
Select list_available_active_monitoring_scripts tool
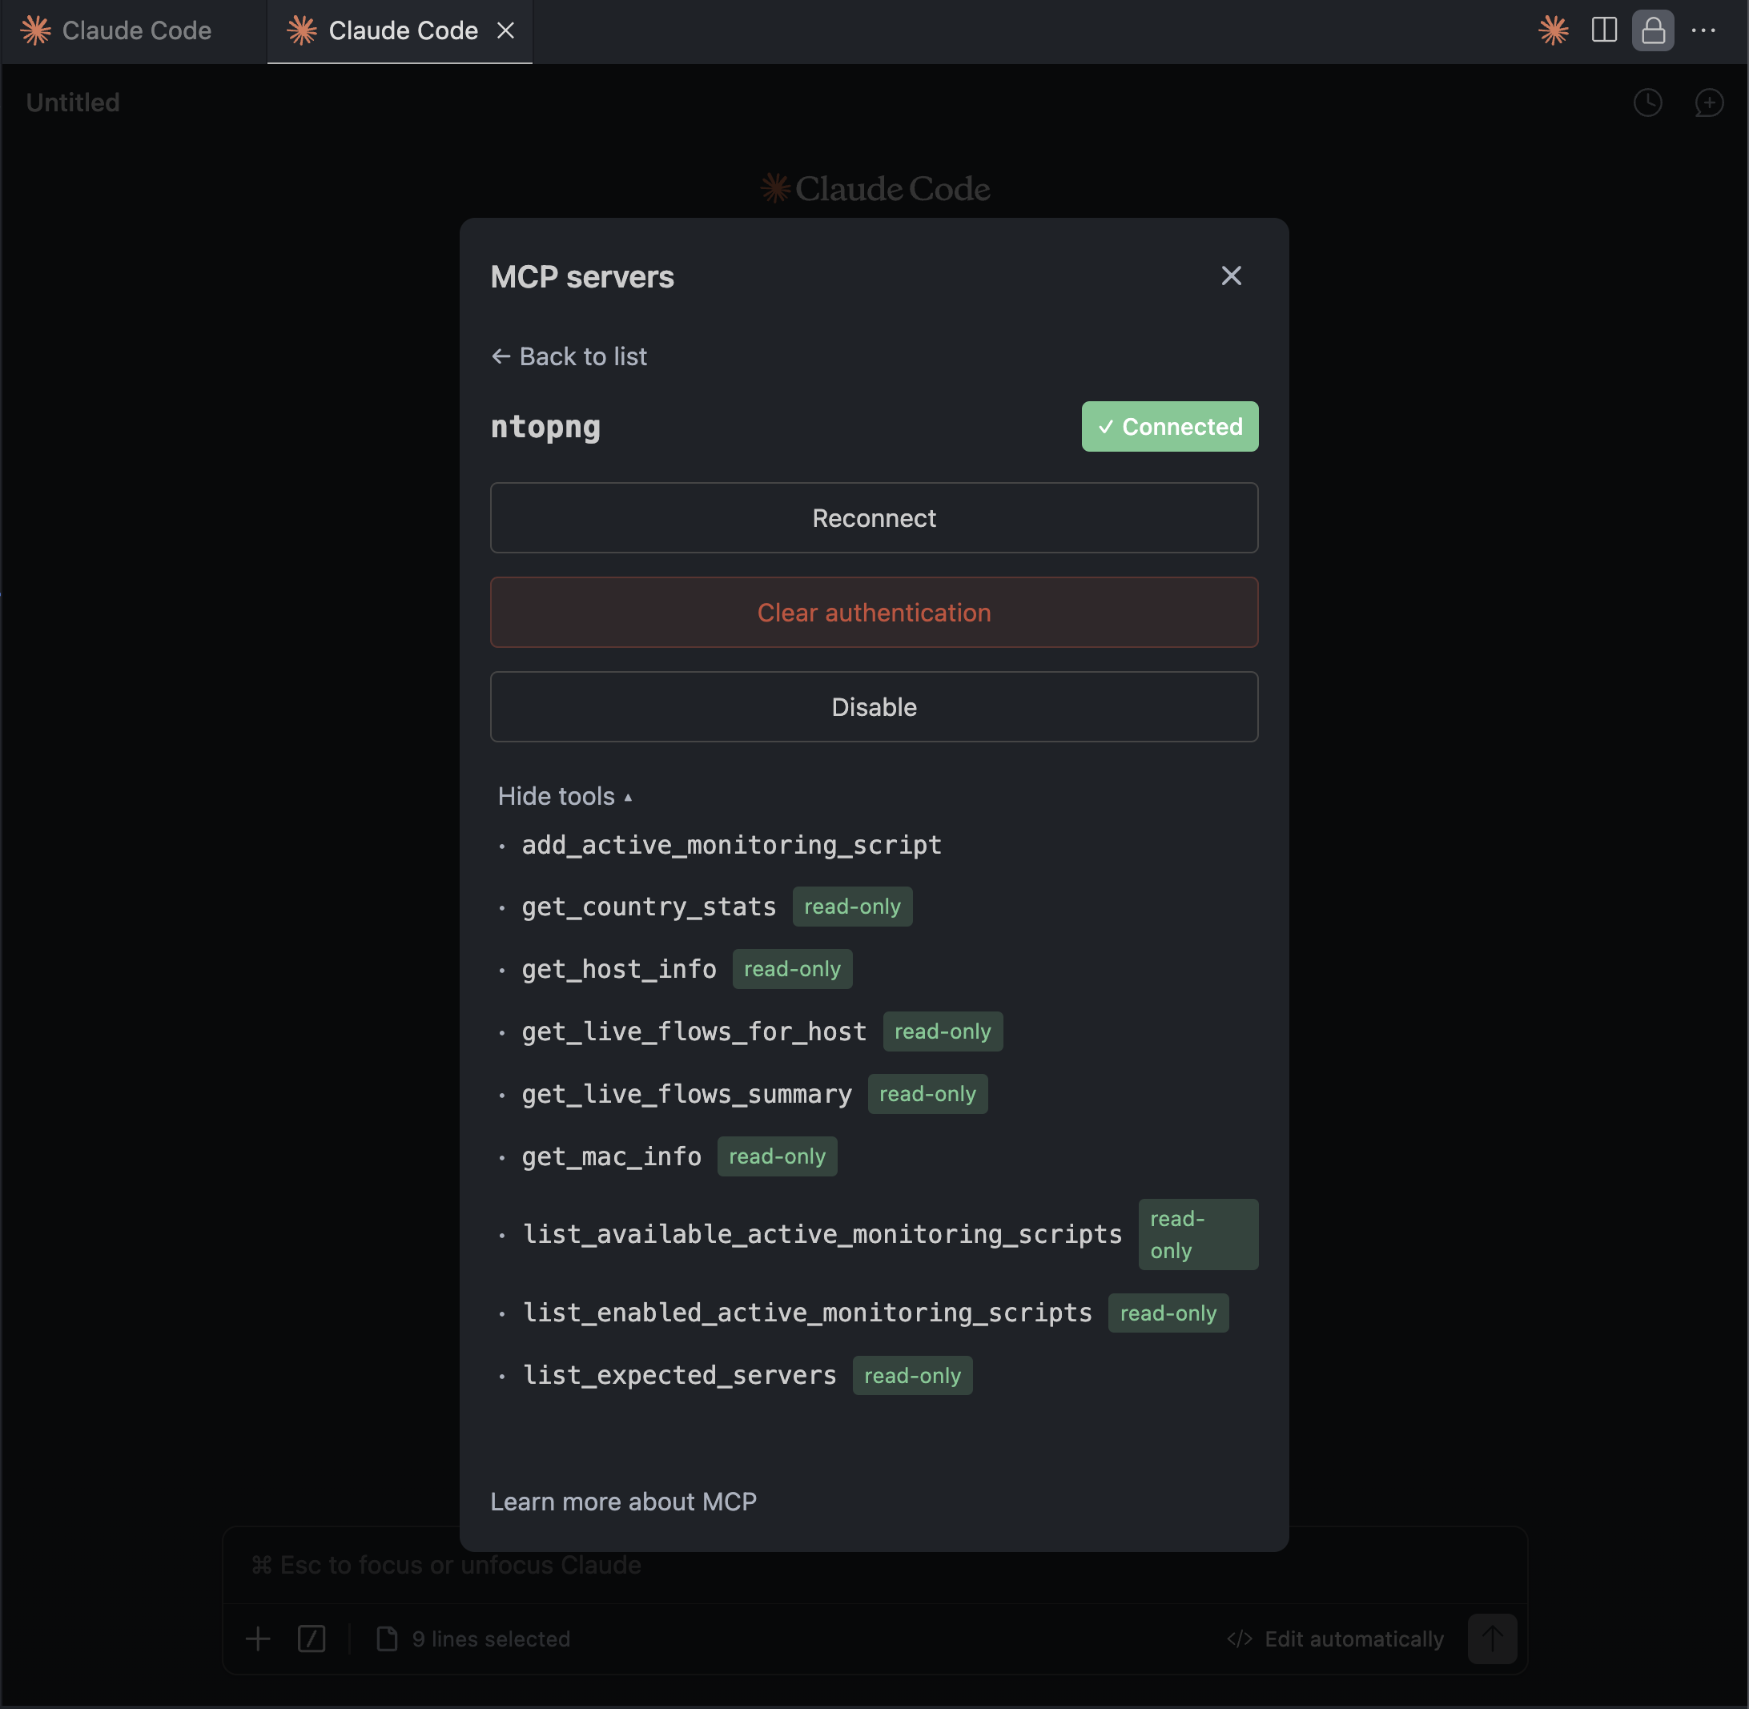(822, 1234)
